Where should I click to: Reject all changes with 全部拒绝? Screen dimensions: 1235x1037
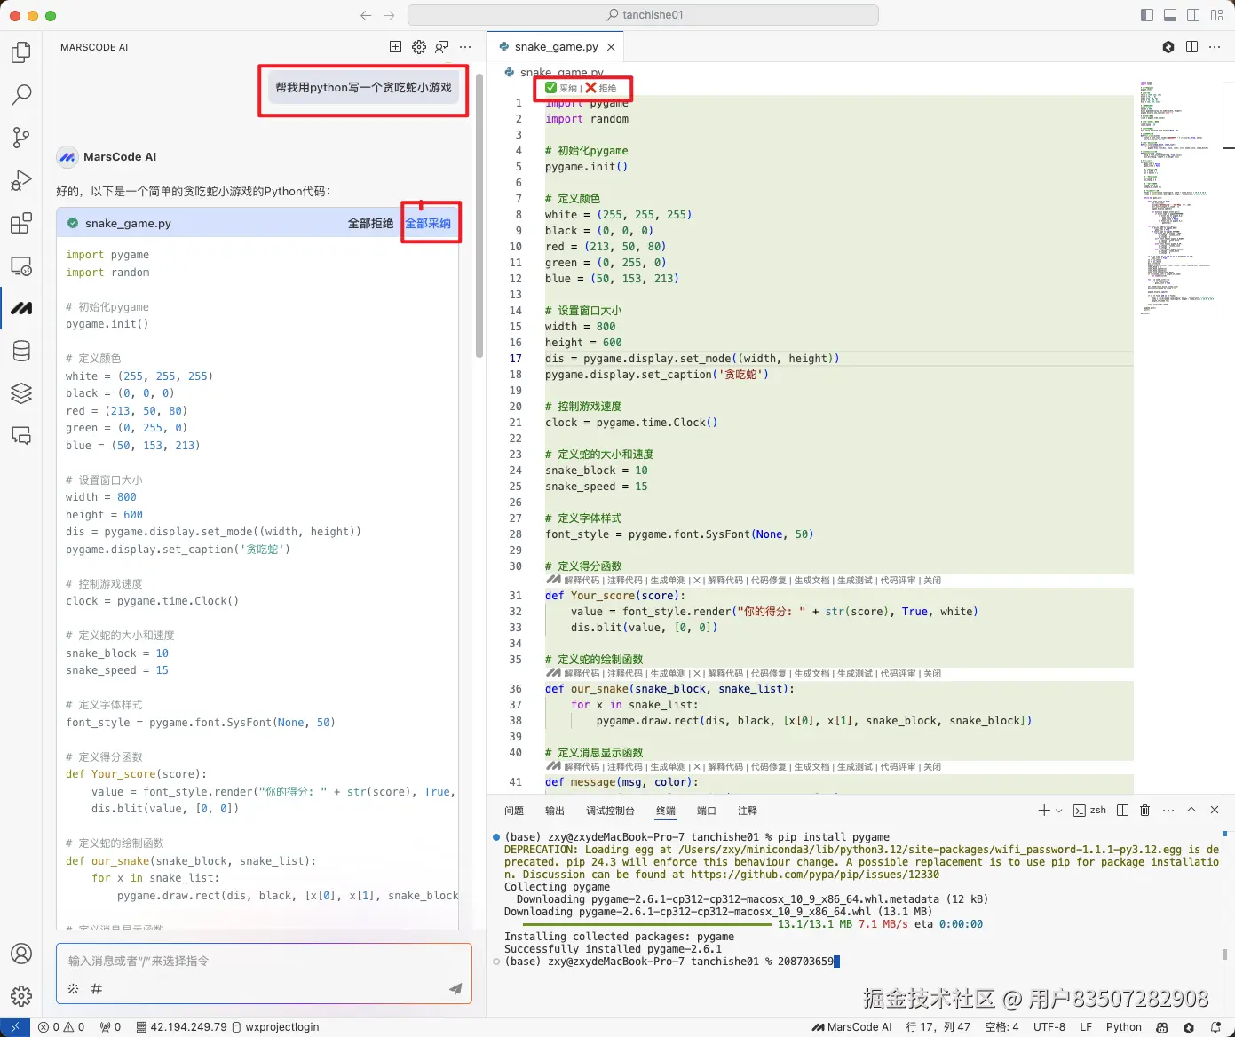coord(370,223)
